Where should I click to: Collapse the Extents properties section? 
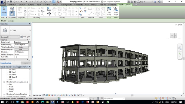27,59
